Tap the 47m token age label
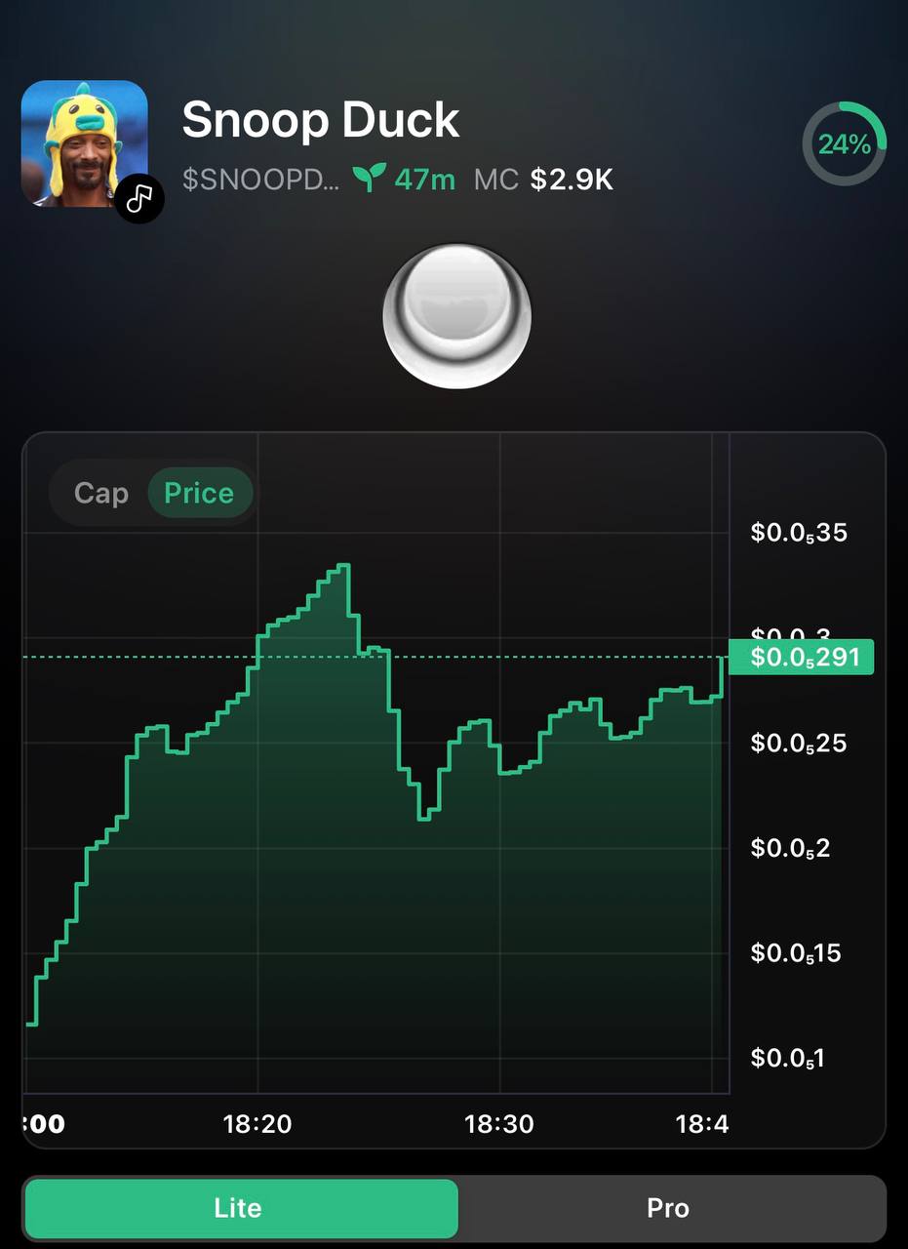This screenshot has height=1249, width=908. click(x=425, y=180)
